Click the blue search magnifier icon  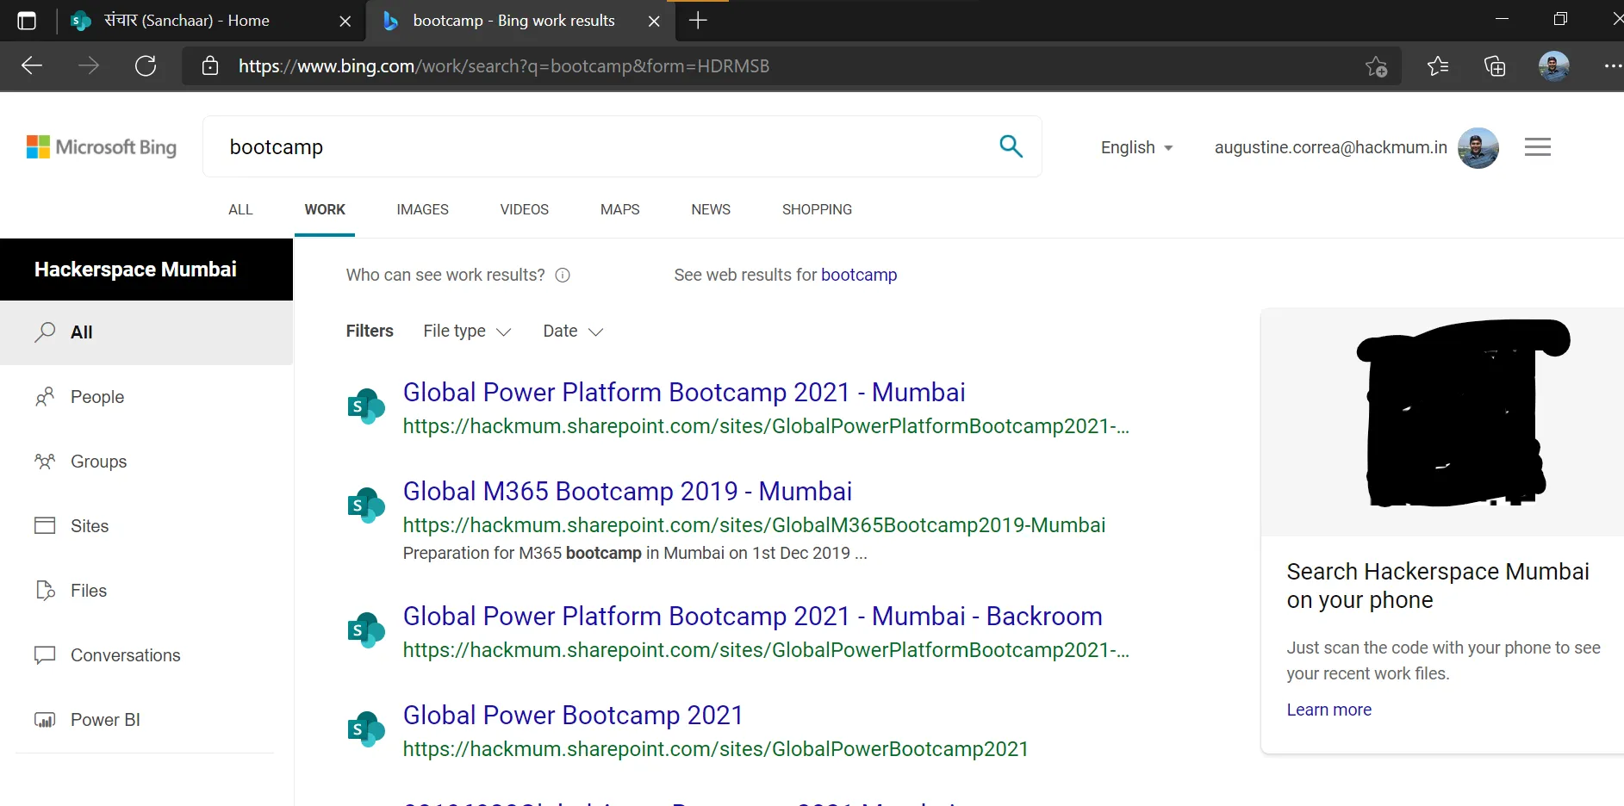[x=1011, y=146]
